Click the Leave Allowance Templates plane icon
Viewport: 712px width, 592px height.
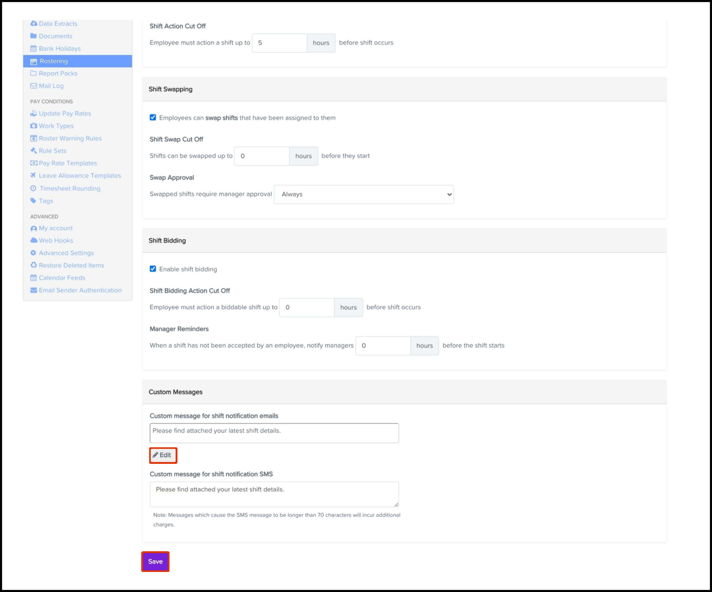(33, 175)
